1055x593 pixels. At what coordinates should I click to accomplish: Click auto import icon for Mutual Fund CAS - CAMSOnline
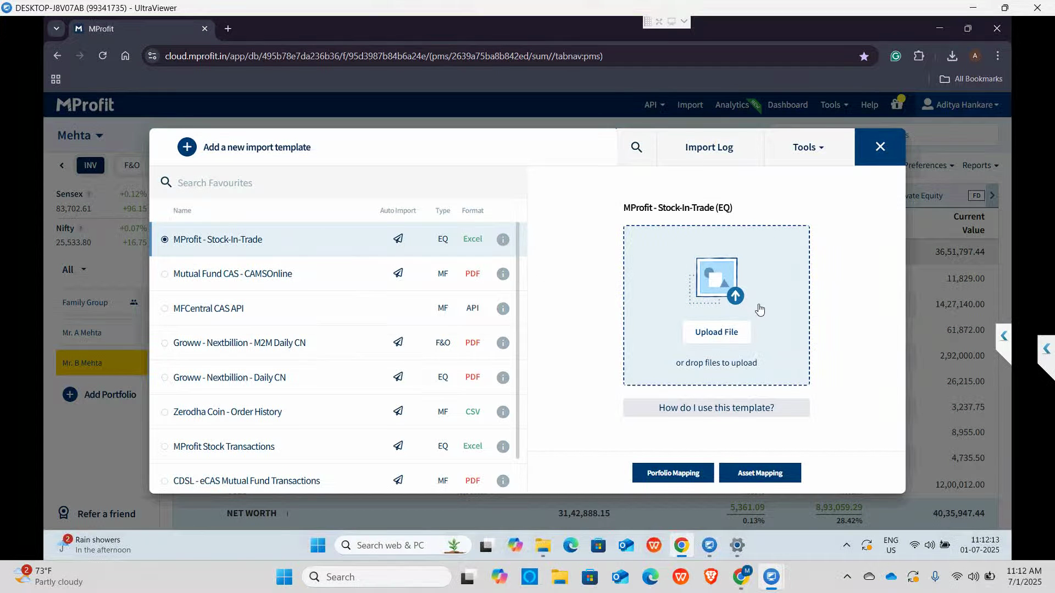(398, 273)
